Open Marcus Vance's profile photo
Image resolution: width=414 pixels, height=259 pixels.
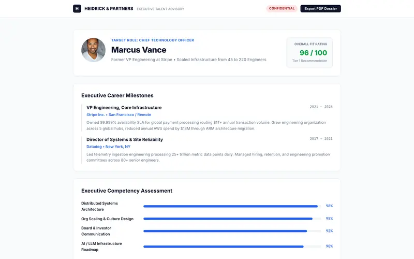tap(93, 50)
